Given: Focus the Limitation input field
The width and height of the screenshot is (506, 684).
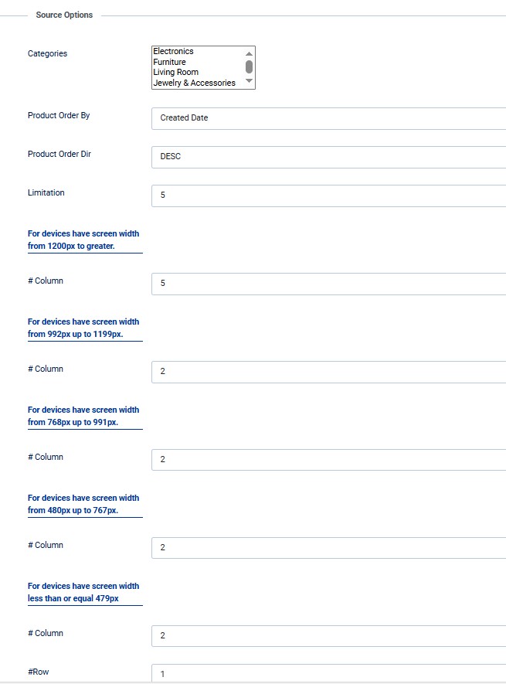Looking at the screenshot, I should pos(328,196).
